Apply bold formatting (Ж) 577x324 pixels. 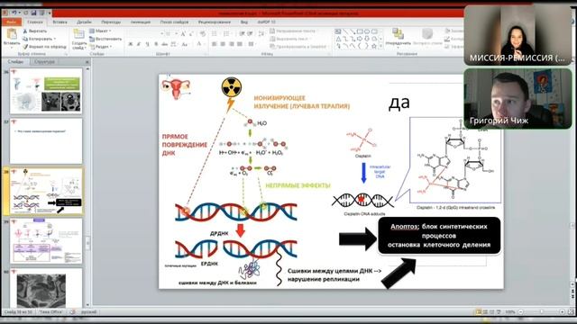[130, 44]
